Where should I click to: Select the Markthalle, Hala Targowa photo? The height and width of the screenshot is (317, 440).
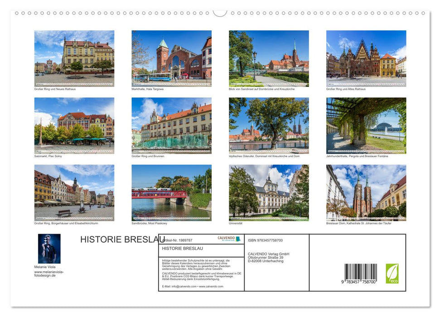coord(170,58)
